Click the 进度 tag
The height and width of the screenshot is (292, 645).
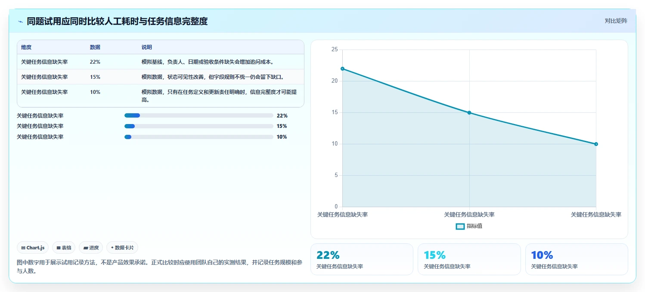pos(91,248)
